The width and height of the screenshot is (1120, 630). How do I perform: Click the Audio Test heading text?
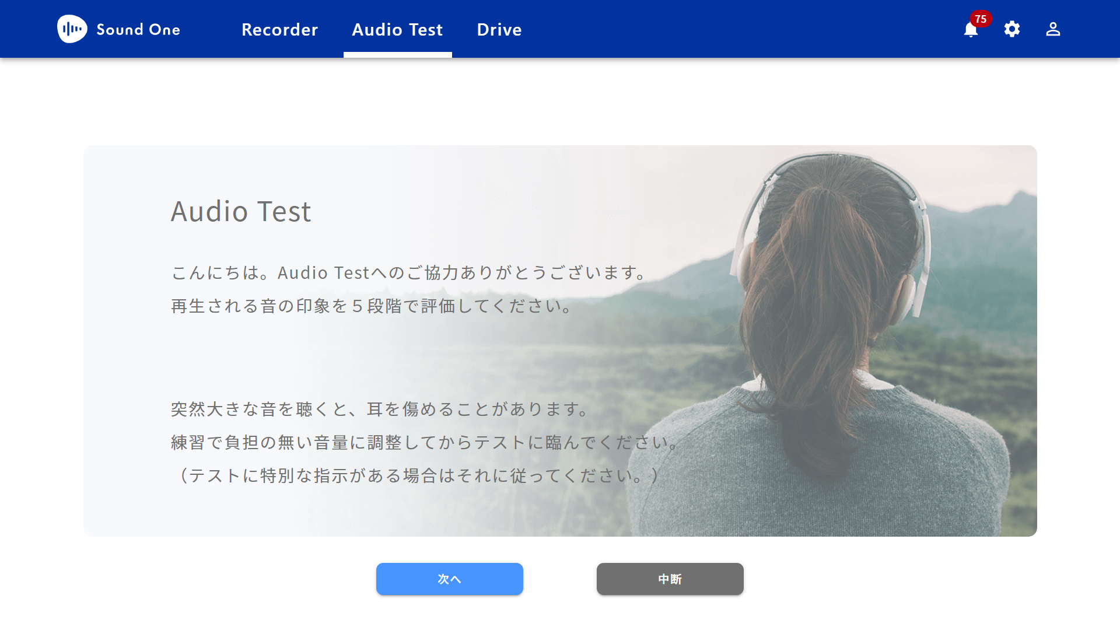(x=241, y=211)
